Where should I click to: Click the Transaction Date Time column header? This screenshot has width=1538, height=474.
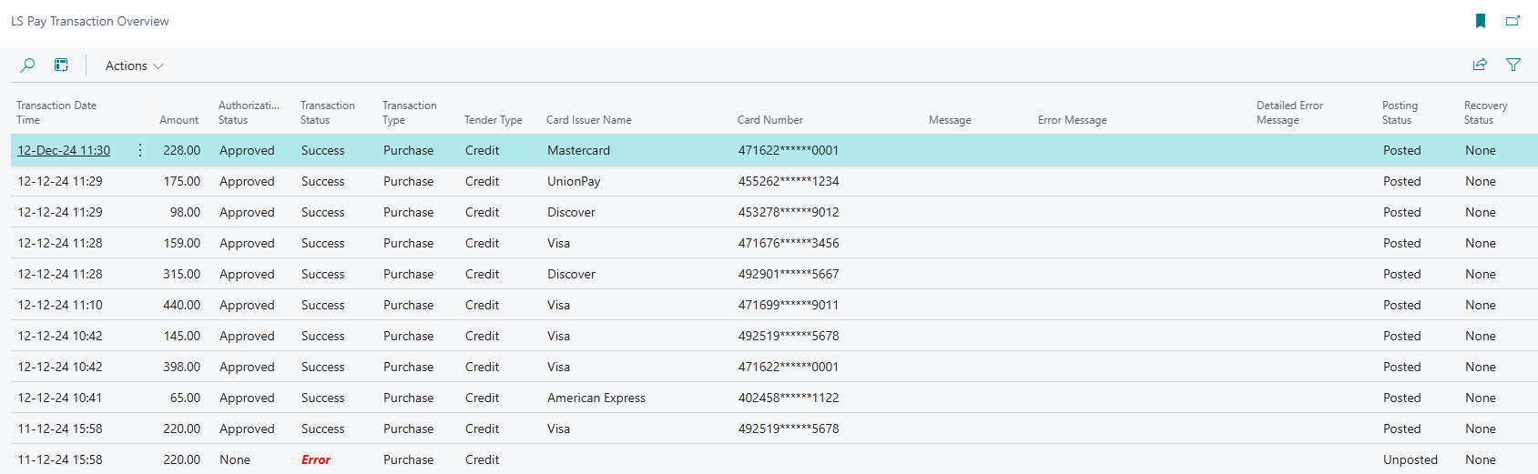56,113
